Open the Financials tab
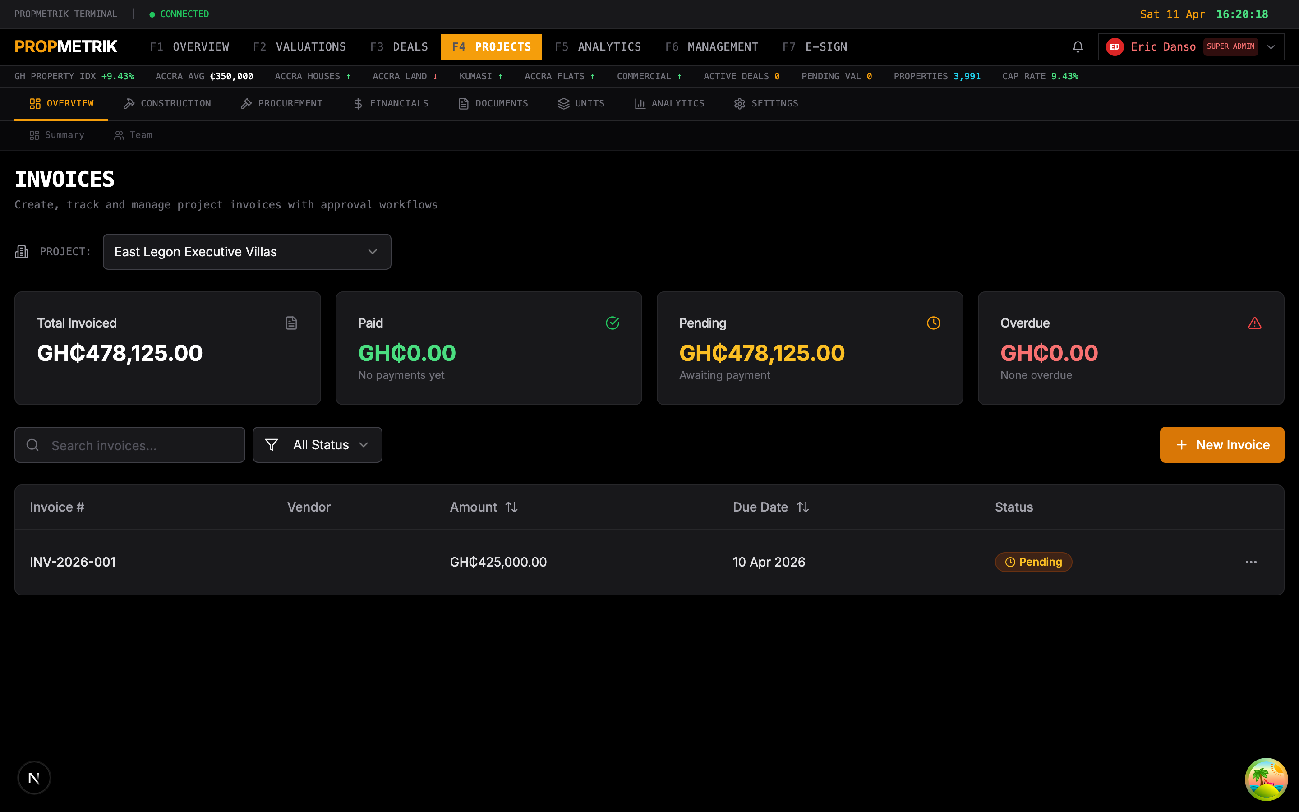Image resolution: width=1299 pixels, height=812 pixels. click(x=390, y=103)
